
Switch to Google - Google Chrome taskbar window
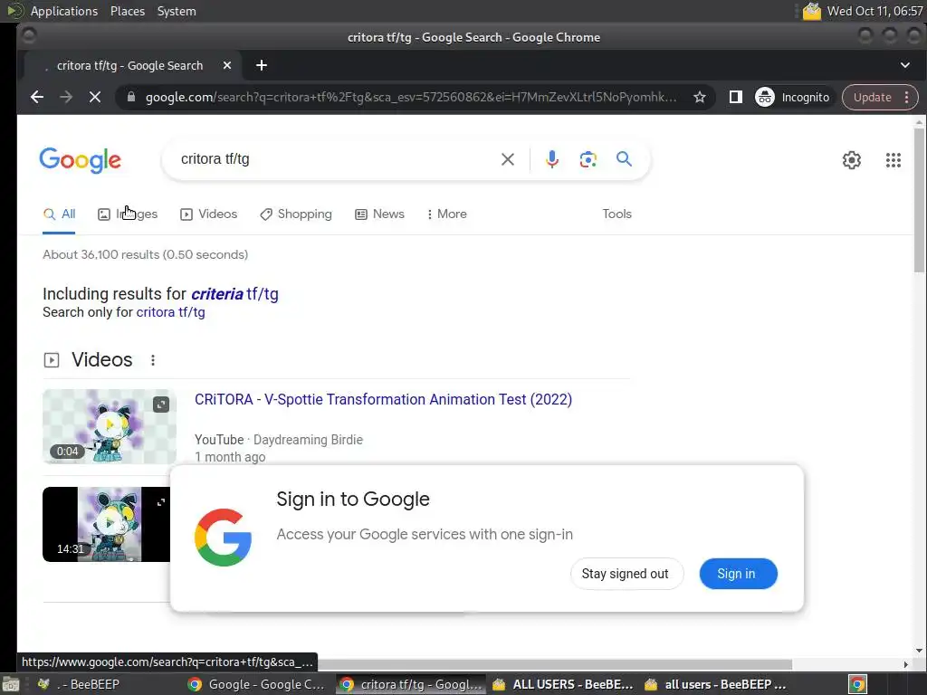pyautogui.click(x=256, y=684)
